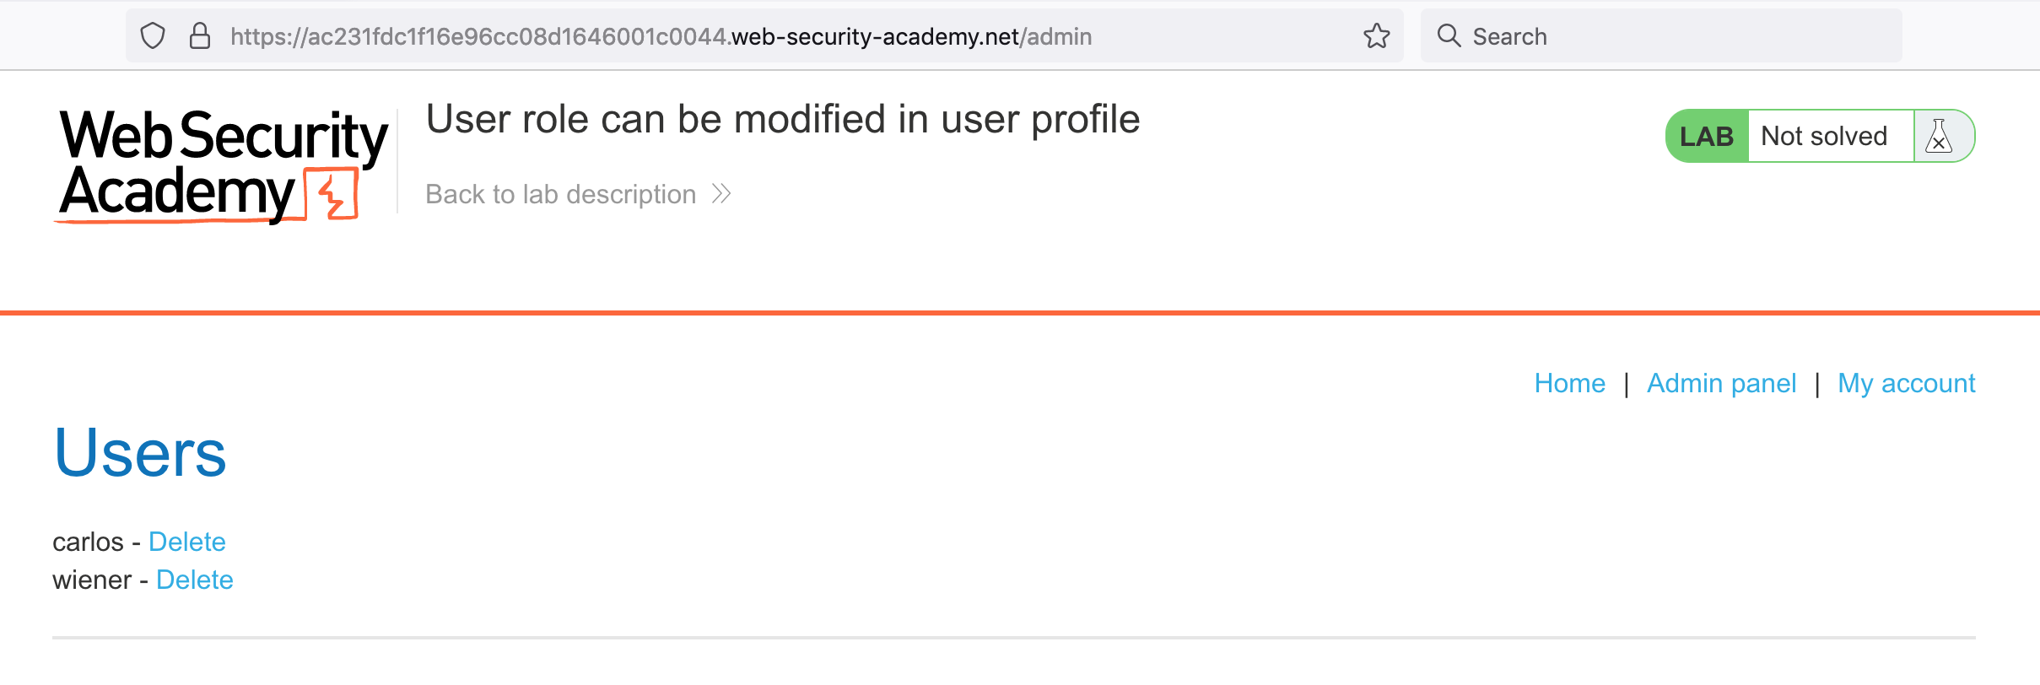The height and width of the screenshot is (685, 2040).
Task: Click the Users heading
Action: [x=140, y=453]
